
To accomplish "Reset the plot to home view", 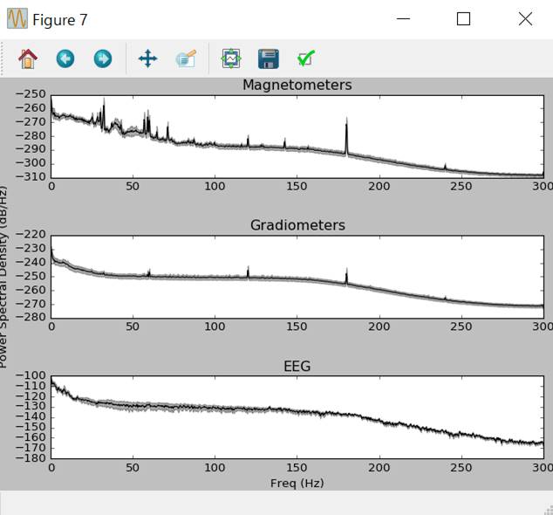I will pos(28,58).
